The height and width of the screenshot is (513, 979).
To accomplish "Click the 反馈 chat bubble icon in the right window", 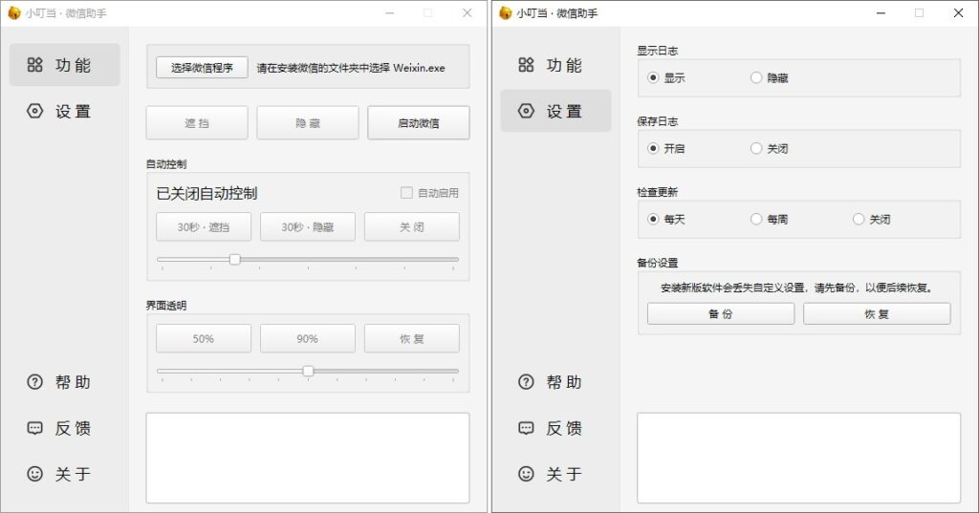I will coord(526,428).
